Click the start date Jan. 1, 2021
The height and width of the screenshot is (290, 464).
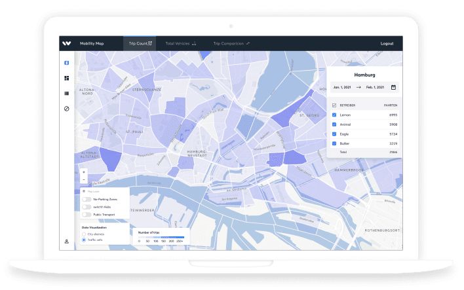click(x=342, y=87)
